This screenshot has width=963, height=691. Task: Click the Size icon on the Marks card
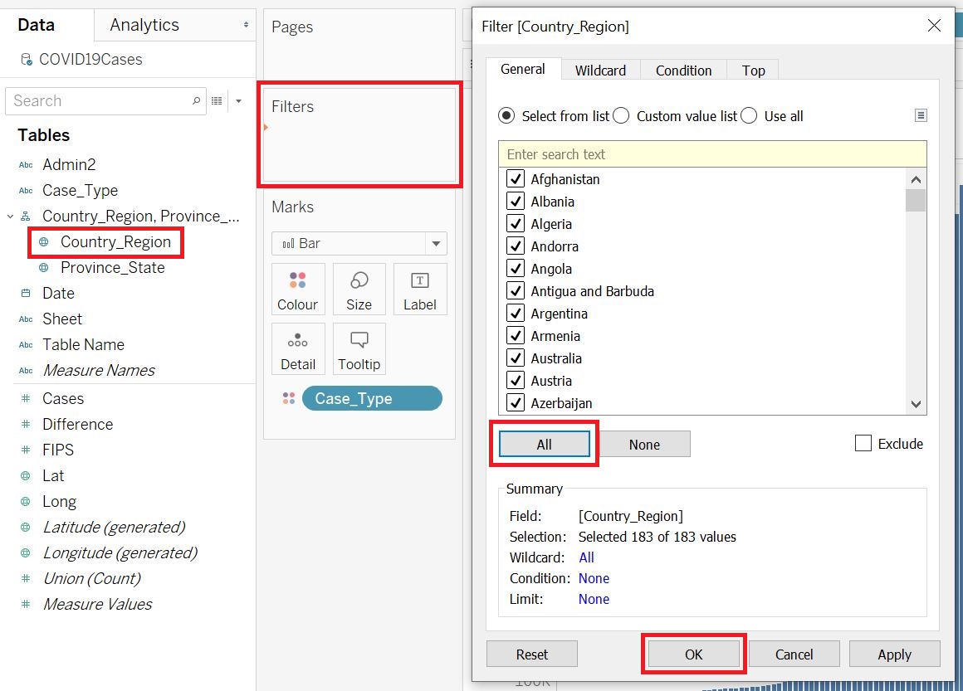click(x=359, y=289)
